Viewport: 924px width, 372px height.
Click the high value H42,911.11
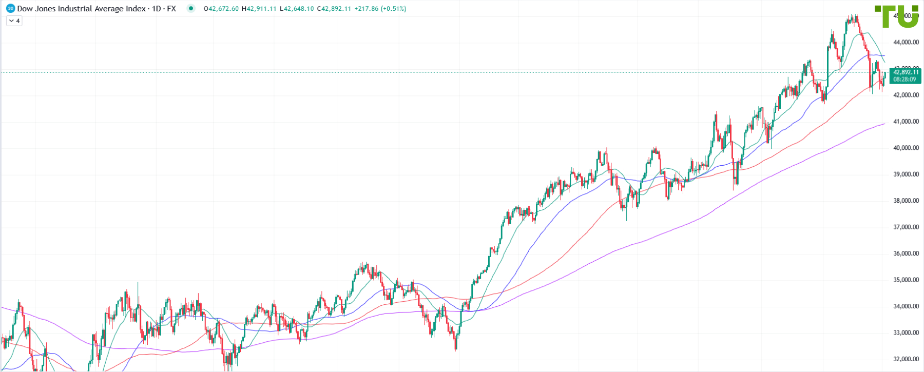[x=259, y=9]
